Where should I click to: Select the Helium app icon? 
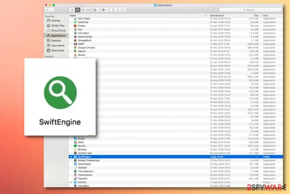(75, 51)
